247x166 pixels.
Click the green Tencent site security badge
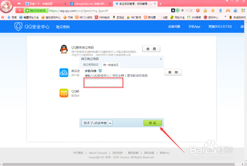tap(36, 11)
